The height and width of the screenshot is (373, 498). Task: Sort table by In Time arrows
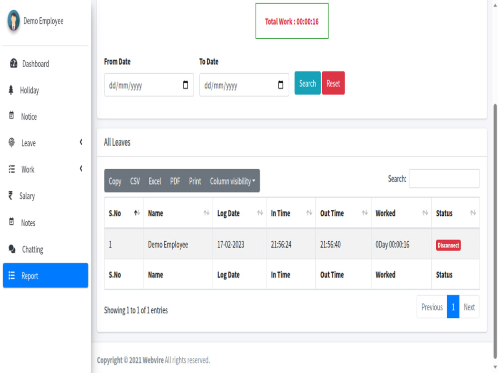(x=309, y=213)
